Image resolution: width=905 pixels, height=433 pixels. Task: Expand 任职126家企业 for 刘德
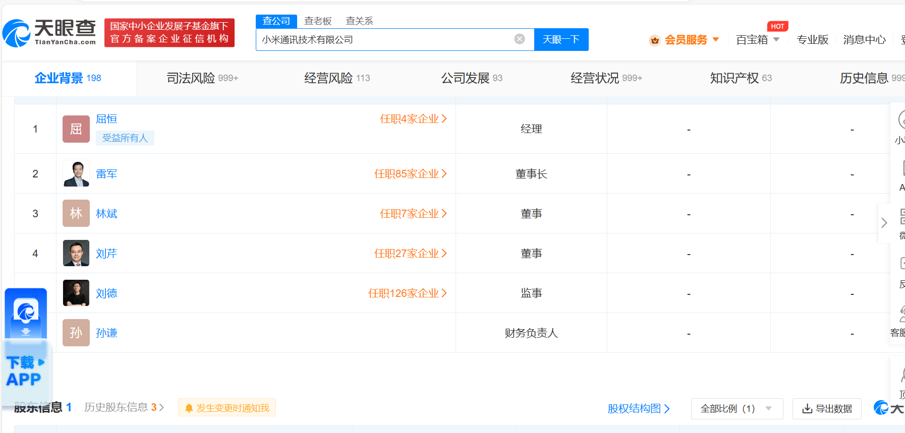(x=407, y=293)
